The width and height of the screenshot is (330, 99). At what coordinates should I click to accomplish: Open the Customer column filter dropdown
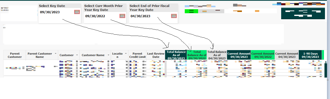(x=76, y=55)
